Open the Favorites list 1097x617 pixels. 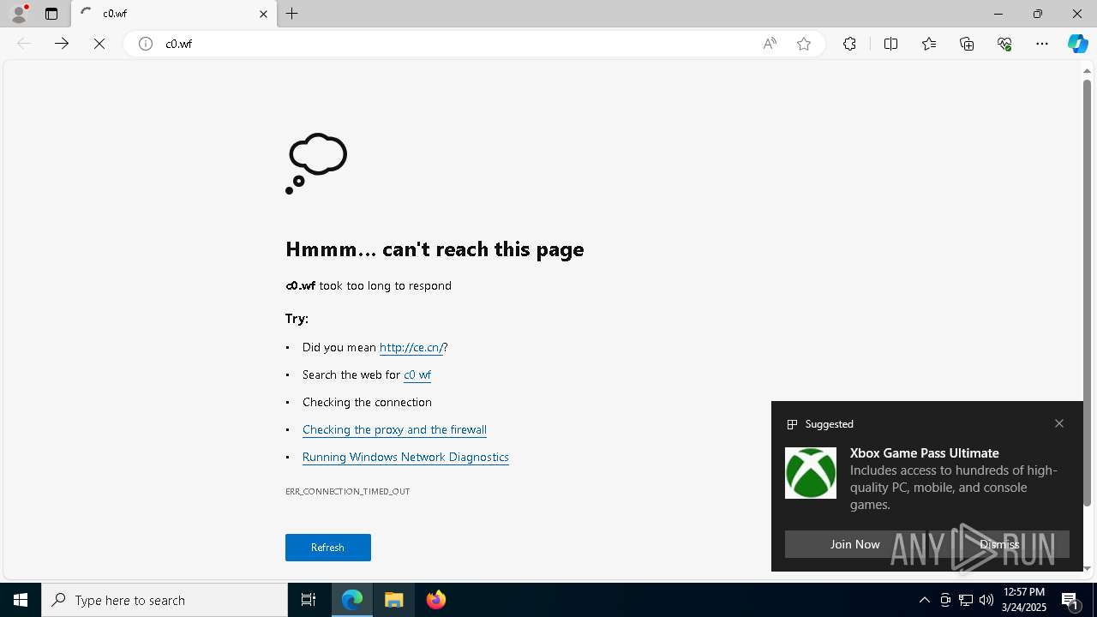pyautogui.click(x=929, y=44)
